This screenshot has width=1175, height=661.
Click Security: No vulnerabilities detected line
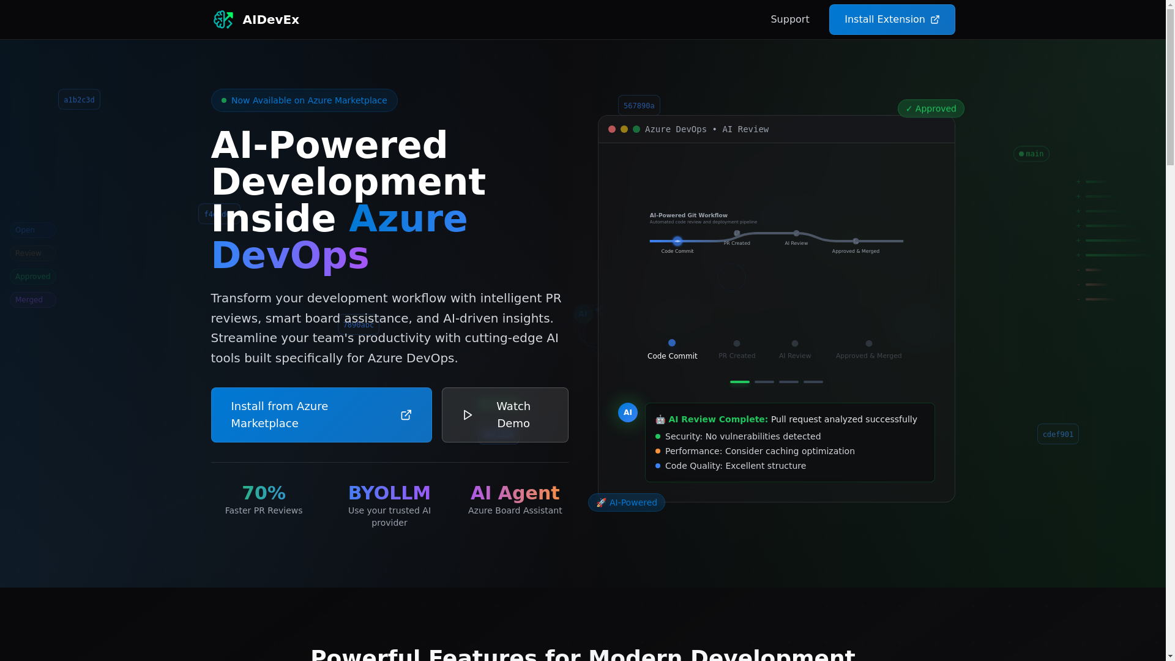738,436
